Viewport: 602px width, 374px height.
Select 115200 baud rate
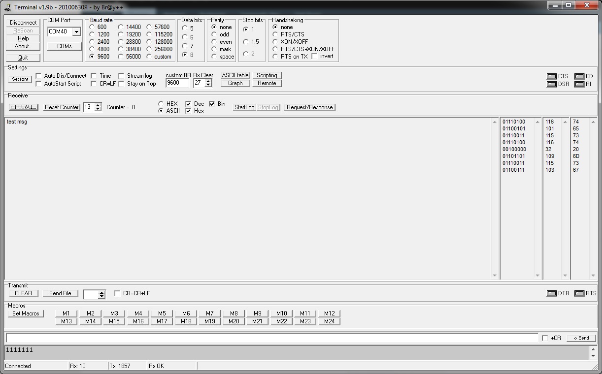149,34
